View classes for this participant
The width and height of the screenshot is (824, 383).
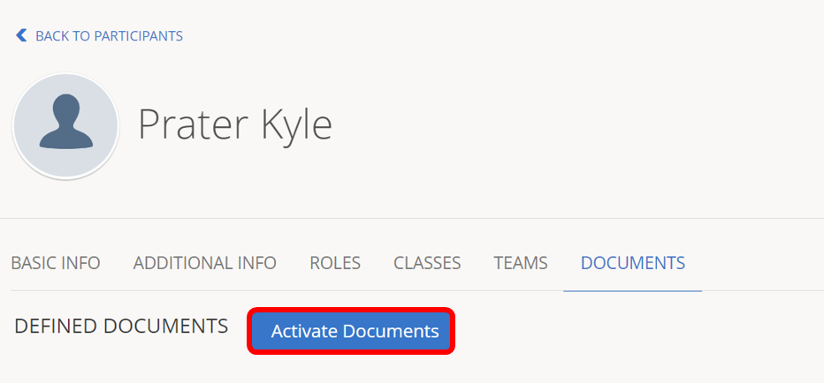point(427,263)
